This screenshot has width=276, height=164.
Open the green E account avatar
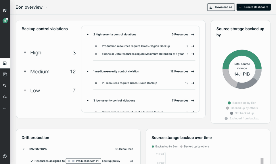(x=5, y=21)
